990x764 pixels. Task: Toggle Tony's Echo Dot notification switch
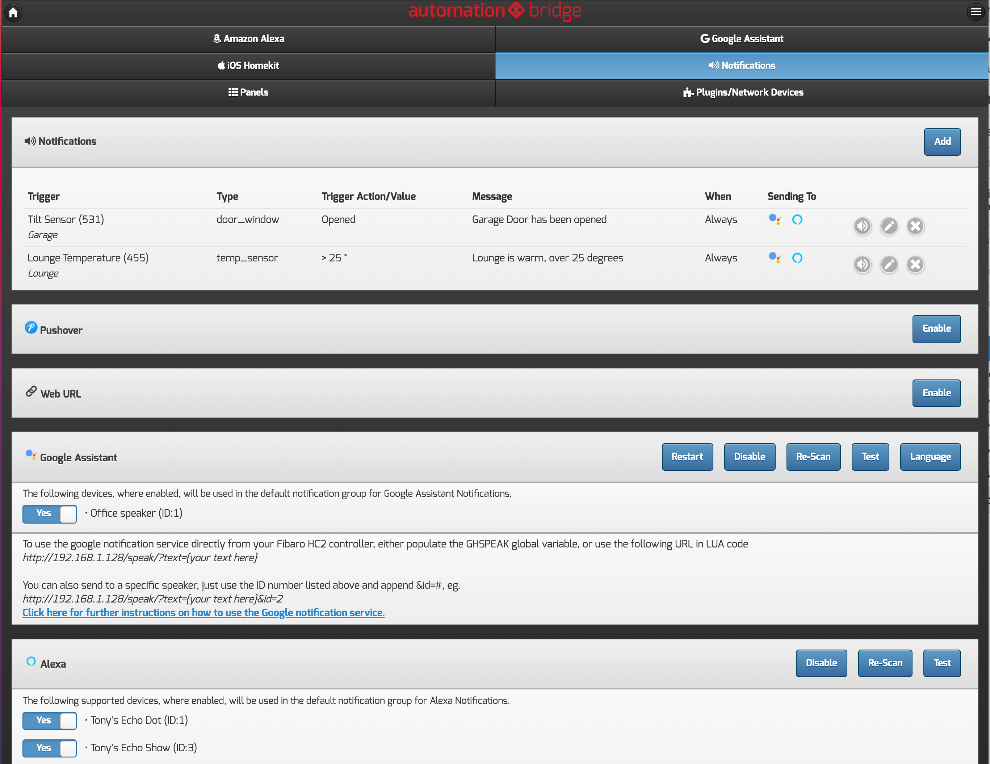pyautogui.click(x=49, y=721)
